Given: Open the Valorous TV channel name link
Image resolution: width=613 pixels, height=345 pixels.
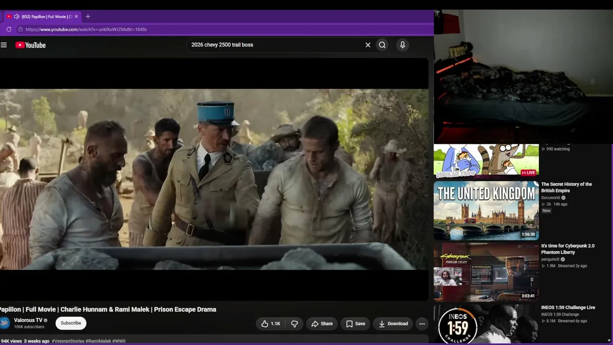Looking at the screenshot, I should [28, 320].
